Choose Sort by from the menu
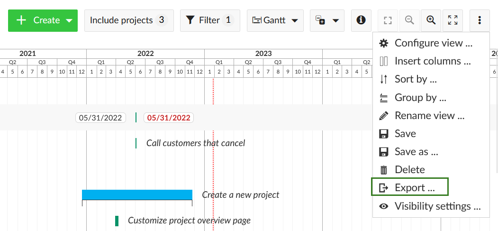Screen dimensions: 498x231 click(x=416, y=79)
